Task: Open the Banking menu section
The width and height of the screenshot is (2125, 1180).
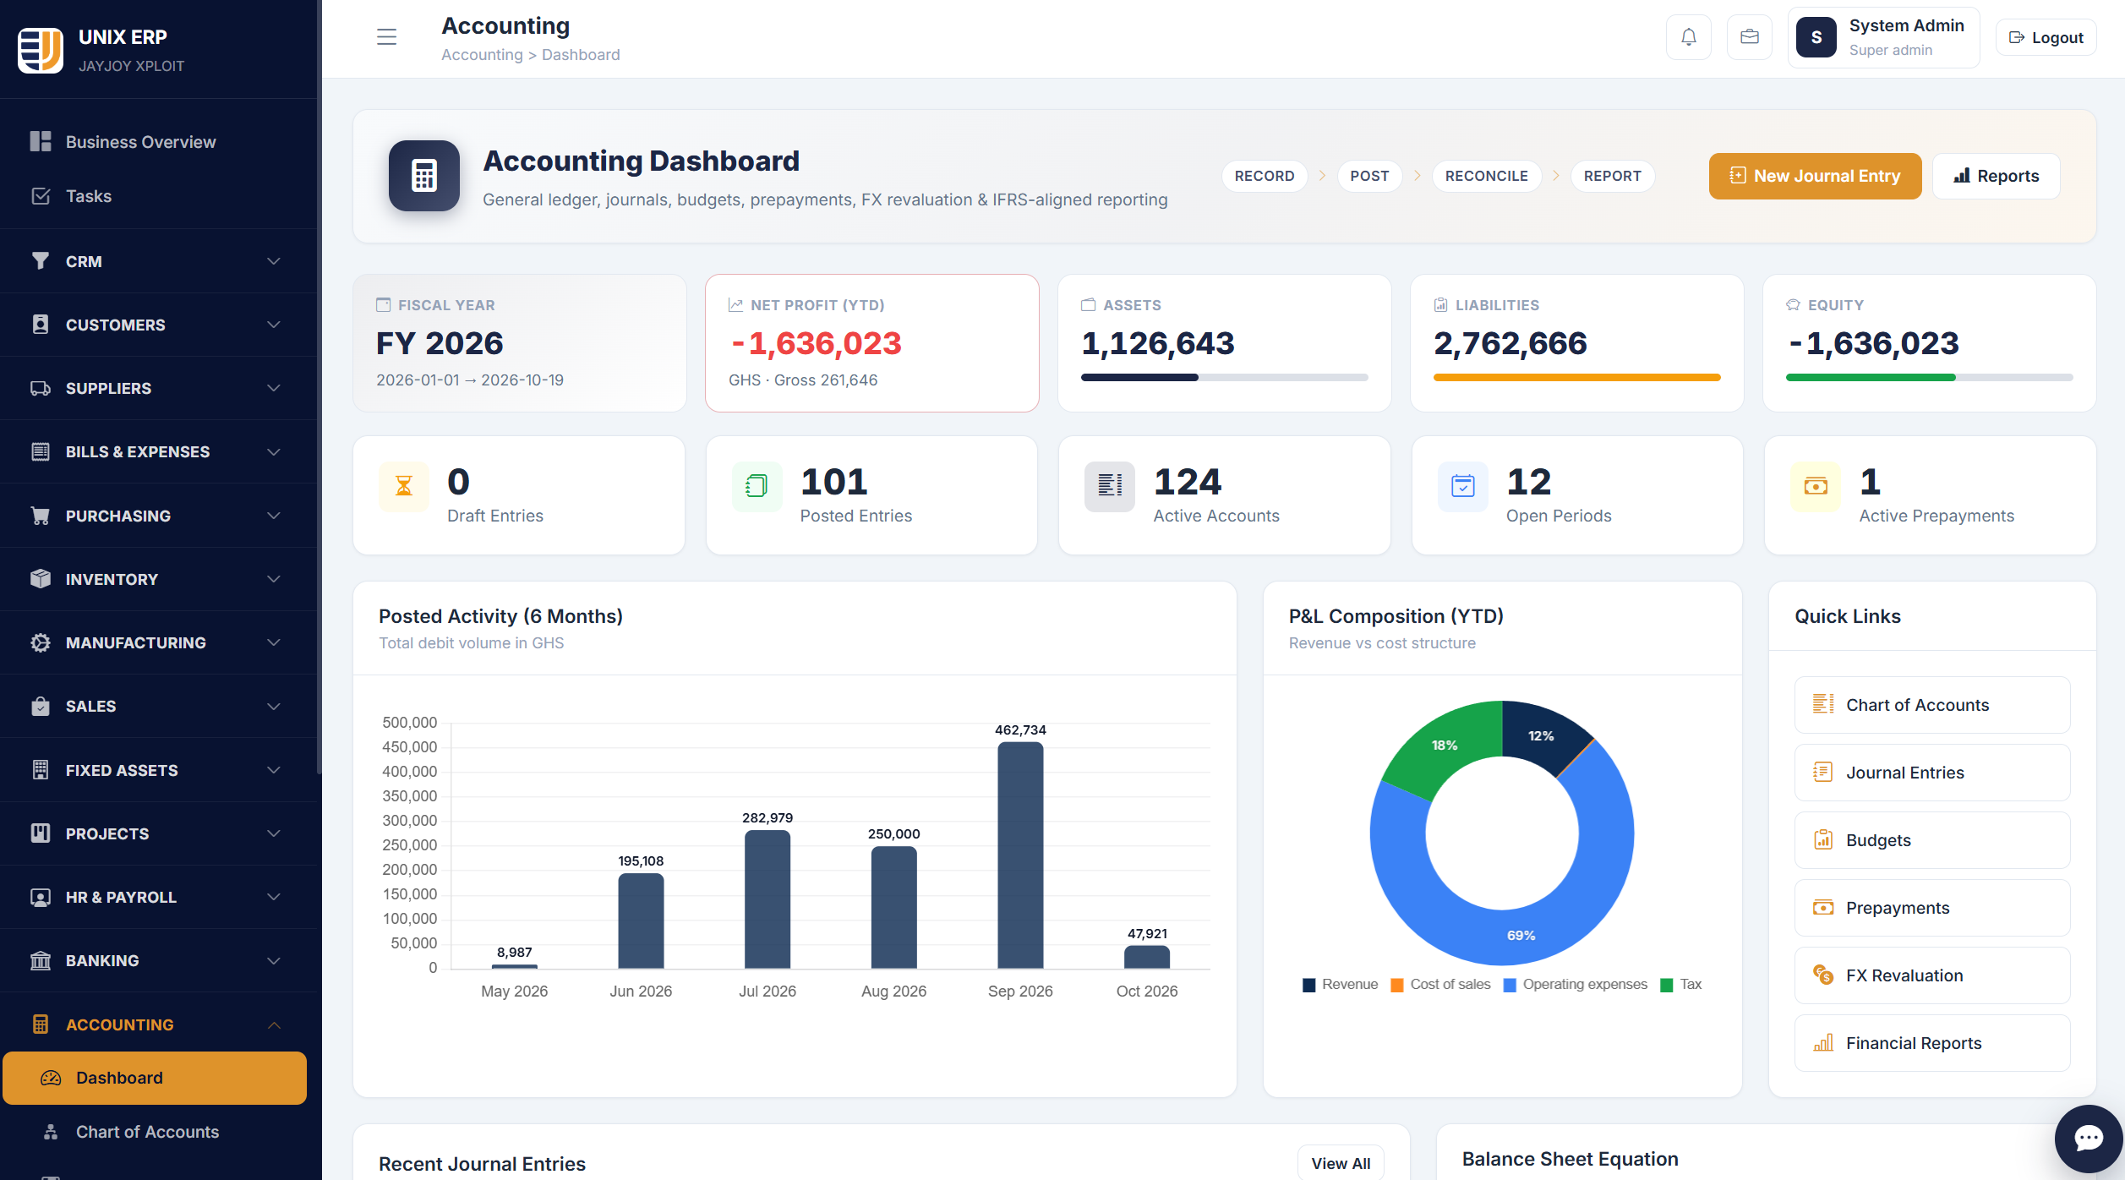Action: (159, 960)
